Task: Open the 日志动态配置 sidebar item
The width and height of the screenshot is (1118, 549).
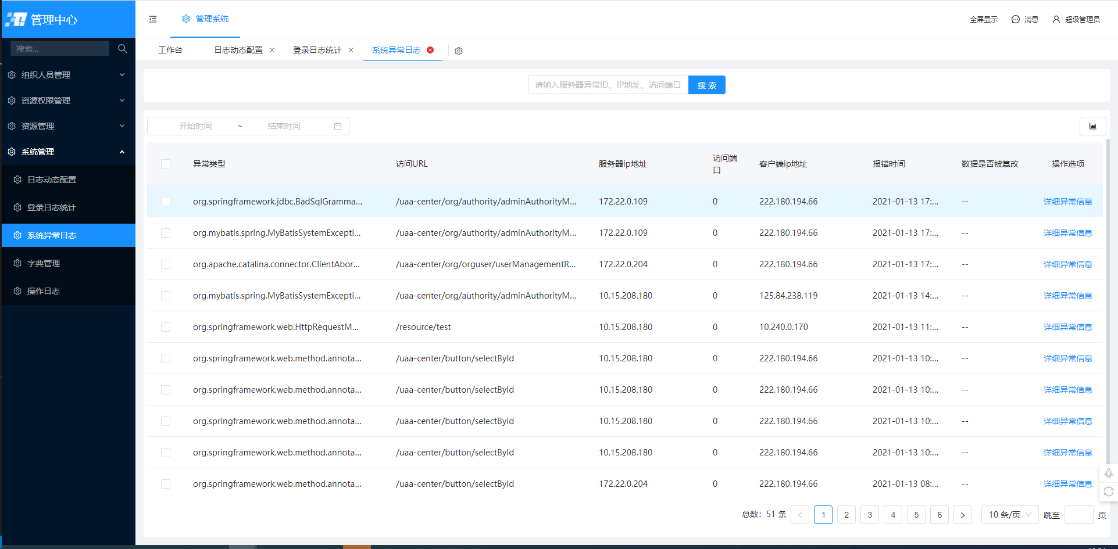Action: click(69, 180)
